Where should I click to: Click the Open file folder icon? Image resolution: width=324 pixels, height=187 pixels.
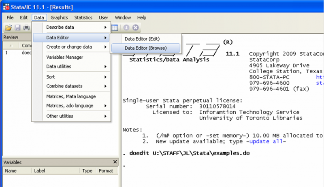(8, 28)
